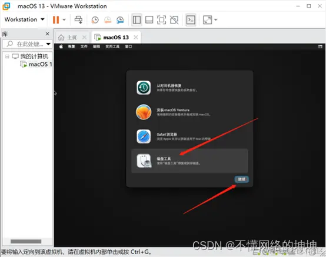326x257 pixels.
Task: Open the snapshot manager icon
Action: (x=120, y=20)
